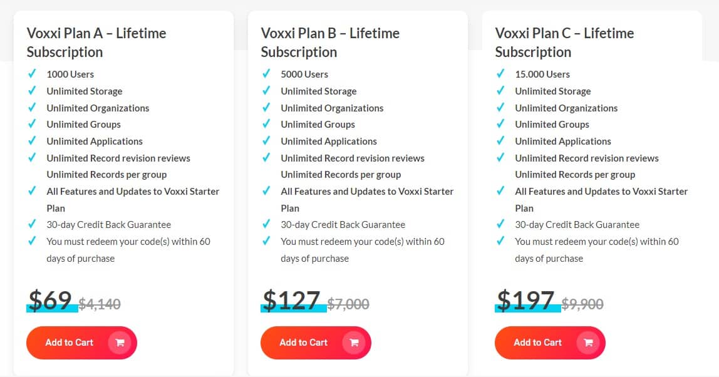Click the cart icon on Plan B's button
Screen dimensions: 719x377
coord(354,343)
